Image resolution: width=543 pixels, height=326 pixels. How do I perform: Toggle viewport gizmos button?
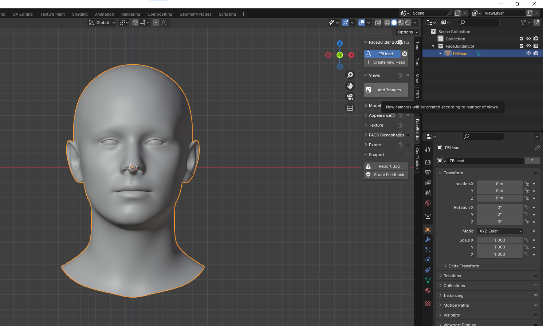click(345, 23)
